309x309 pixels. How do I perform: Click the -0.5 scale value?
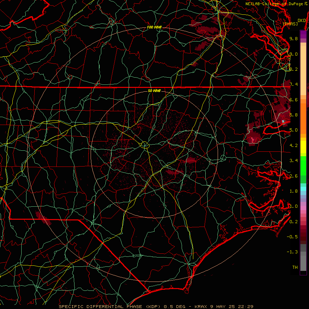point(292,237)
